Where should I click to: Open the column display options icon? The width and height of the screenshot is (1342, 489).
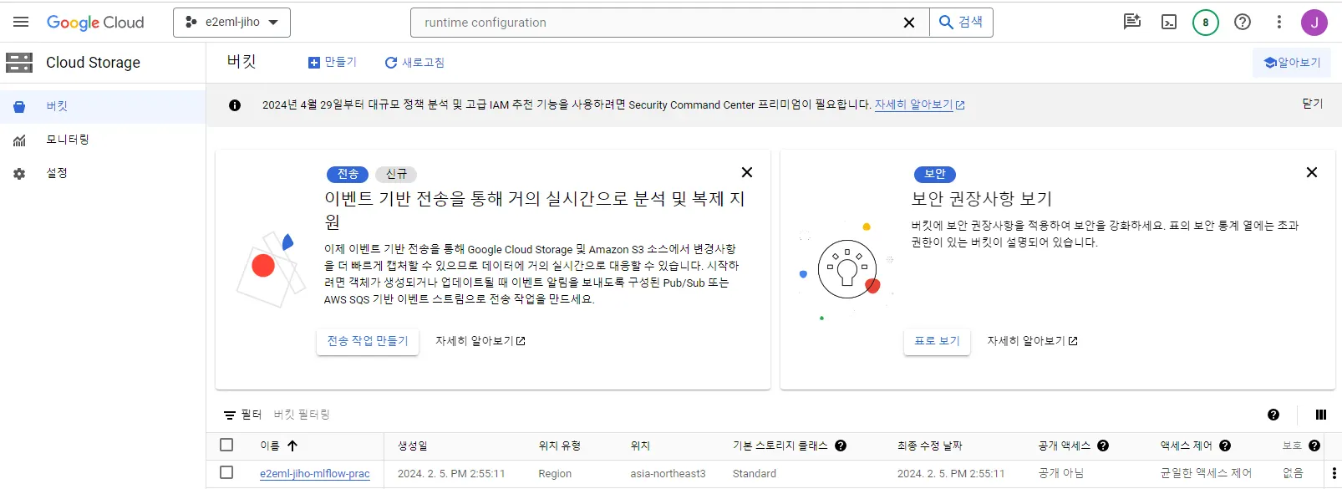point(1321,415)
